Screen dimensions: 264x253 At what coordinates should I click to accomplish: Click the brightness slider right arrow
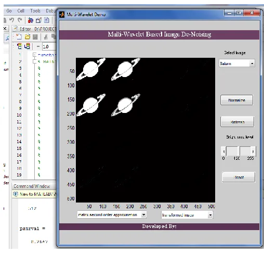coord(253,151)
